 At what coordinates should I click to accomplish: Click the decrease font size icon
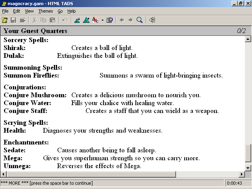[x=77, y=20]
